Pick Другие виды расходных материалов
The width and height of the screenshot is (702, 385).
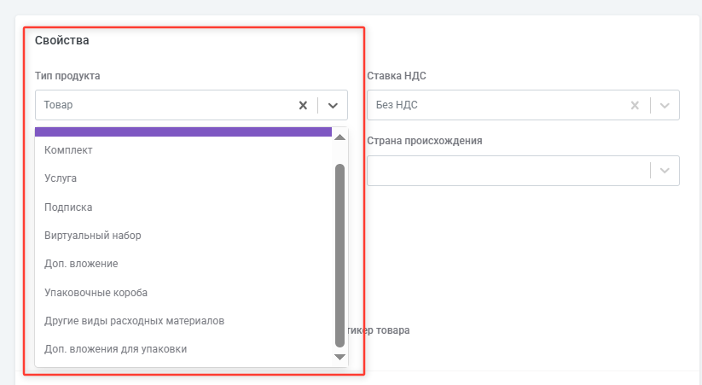click(134, 321)
